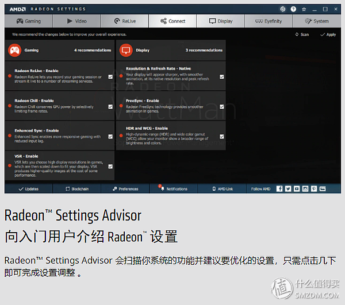Click 'HDR and WCG - Enable' title
The width and height of the screenshot is (345, 305).
(x=147, y=128)
